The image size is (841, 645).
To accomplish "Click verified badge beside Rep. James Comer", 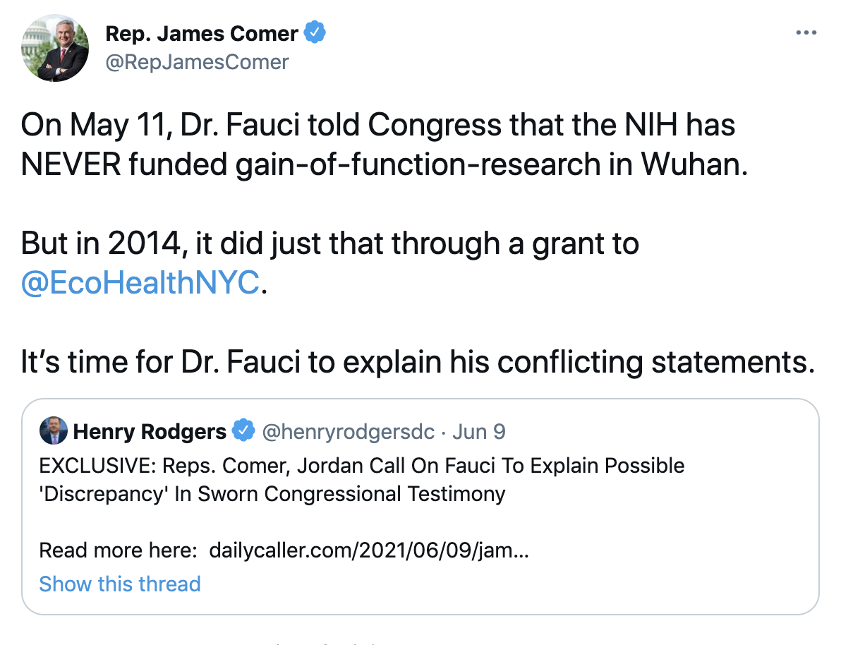I will (315, 32).
